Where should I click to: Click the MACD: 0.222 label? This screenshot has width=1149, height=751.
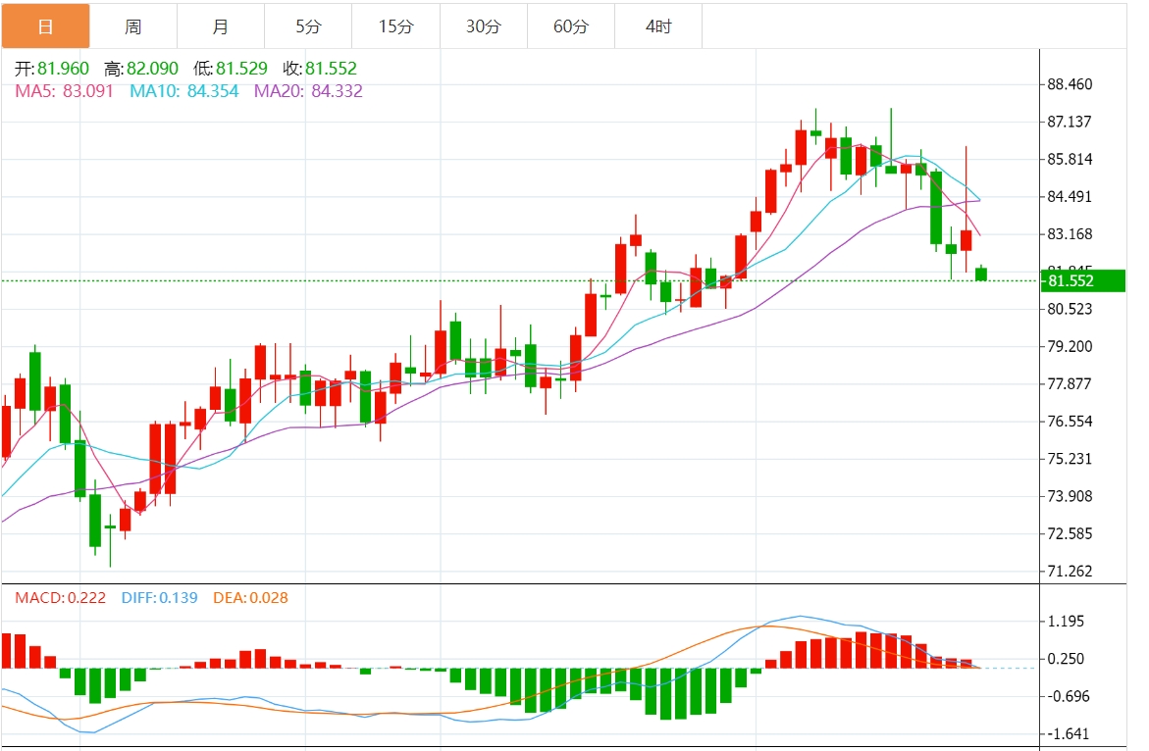point(61,598)
